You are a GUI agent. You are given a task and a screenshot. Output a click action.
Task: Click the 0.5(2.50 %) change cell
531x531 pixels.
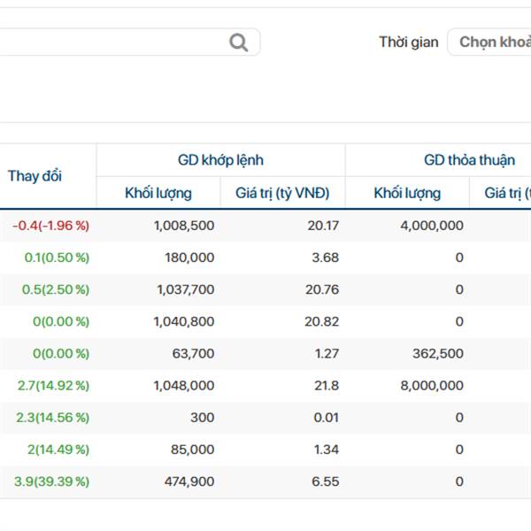[x=57, y=289]
